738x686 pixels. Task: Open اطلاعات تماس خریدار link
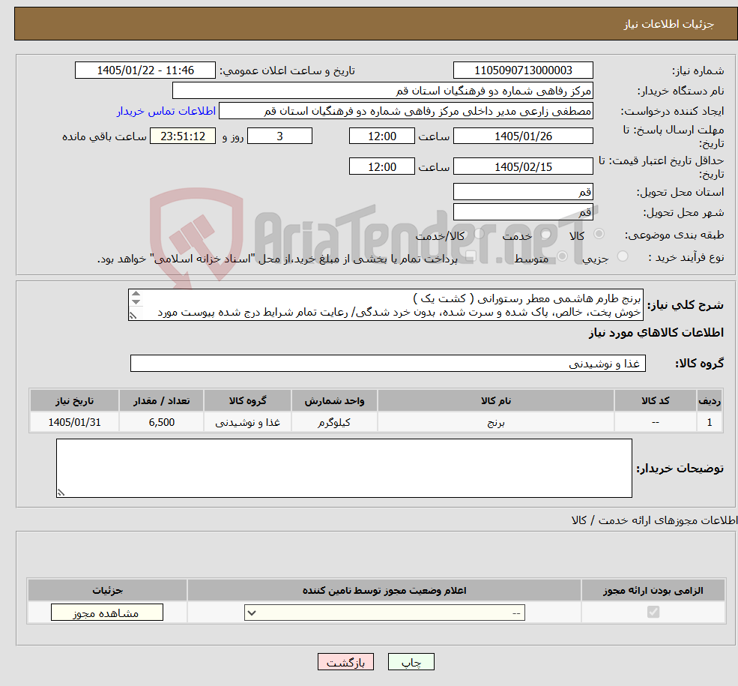pos(166,111)
